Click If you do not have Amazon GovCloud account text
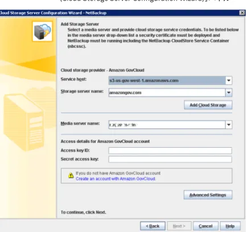This screenshot has width=247, height=232. pos(118,173)
